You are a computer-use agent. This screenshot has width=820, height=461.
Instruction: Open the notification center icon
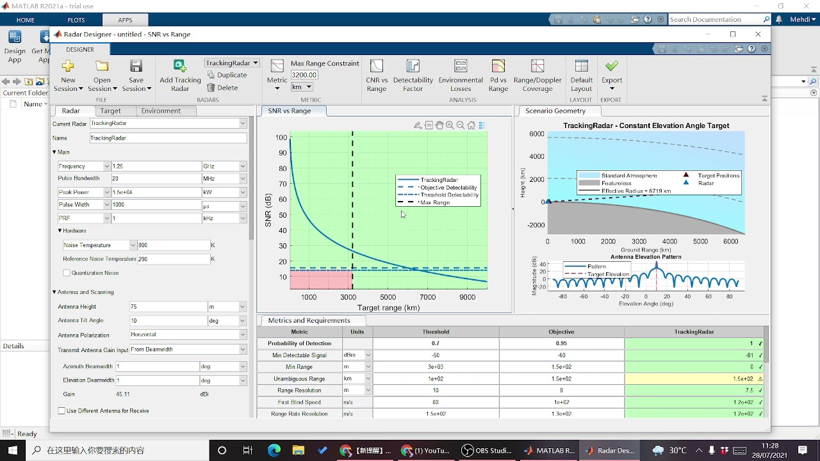(803, 450)
